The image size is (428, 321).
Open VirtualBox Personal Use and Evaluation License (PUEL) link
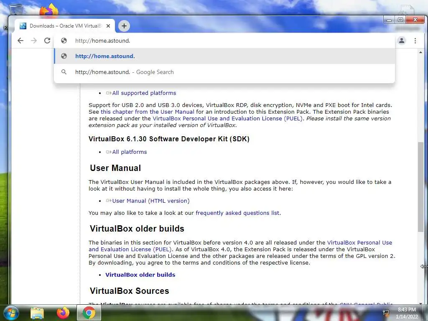click(228, 118)
